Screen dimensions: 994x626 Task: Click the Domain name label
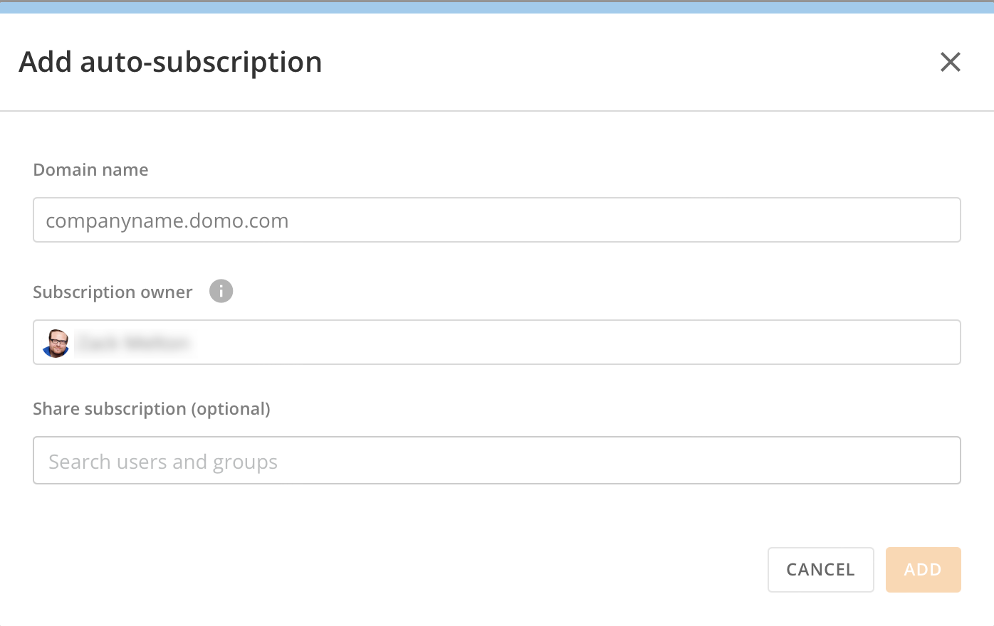90,169
